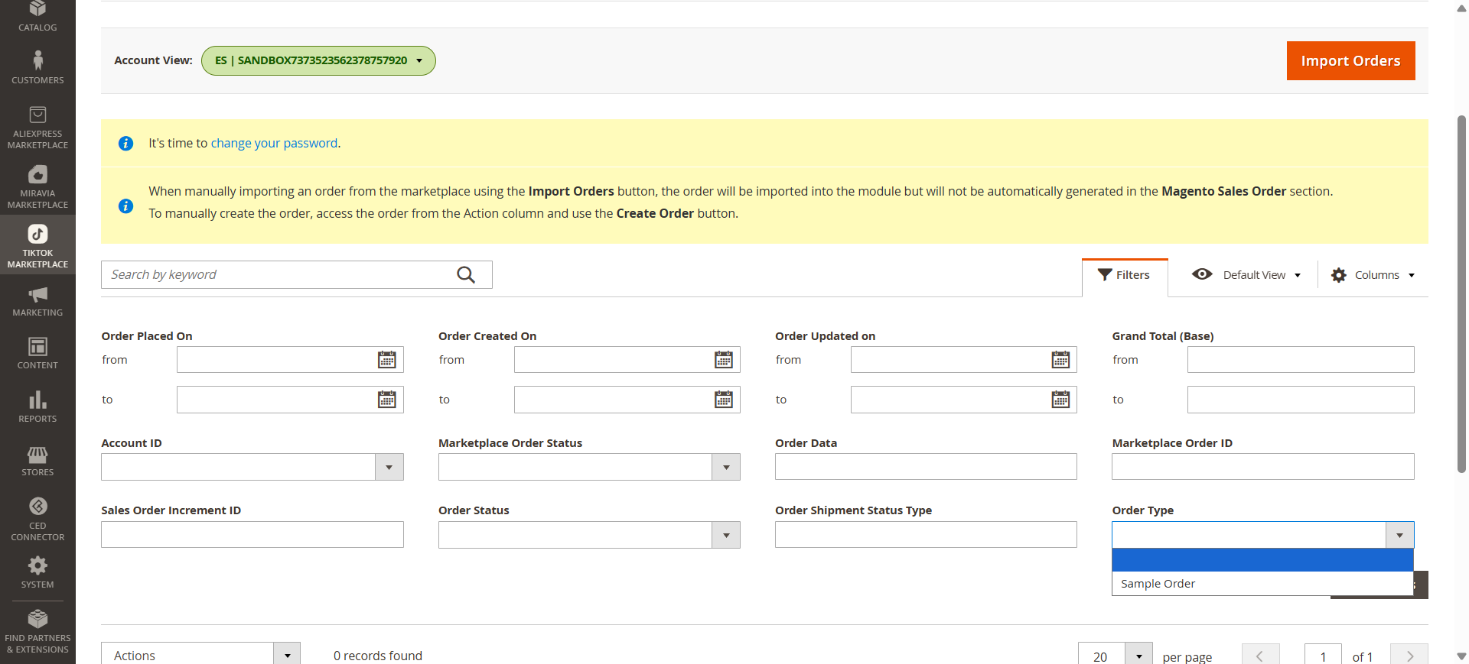Expand the Actions dropdown
This screenshot has width=1469, height=664.
click(x=200, y=655)
